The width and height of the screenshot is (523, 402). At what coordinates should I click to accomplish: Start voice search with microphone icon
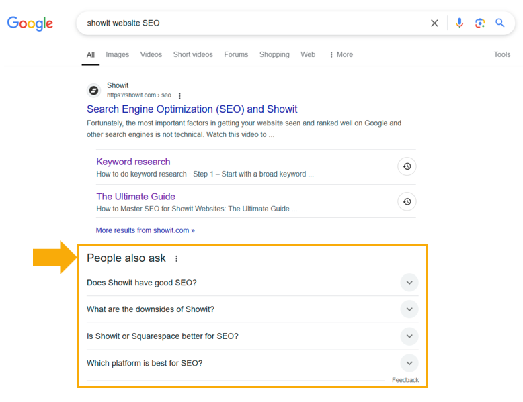coord(459,23)
